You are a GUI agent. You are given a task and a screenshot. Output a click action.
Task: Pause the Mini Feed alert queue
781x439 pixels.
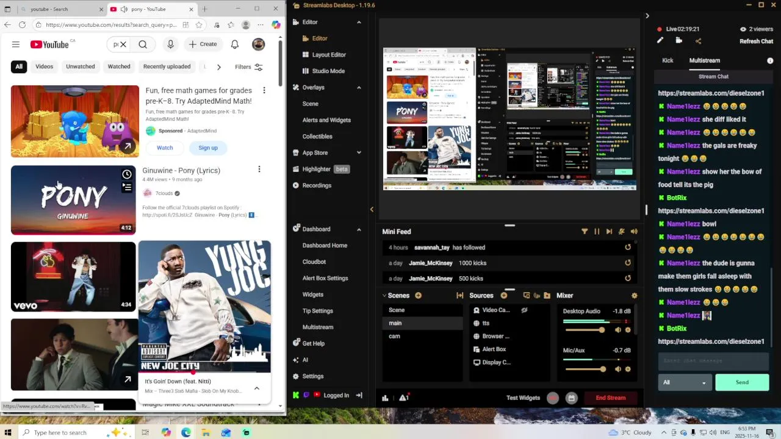tap(597, 232)
